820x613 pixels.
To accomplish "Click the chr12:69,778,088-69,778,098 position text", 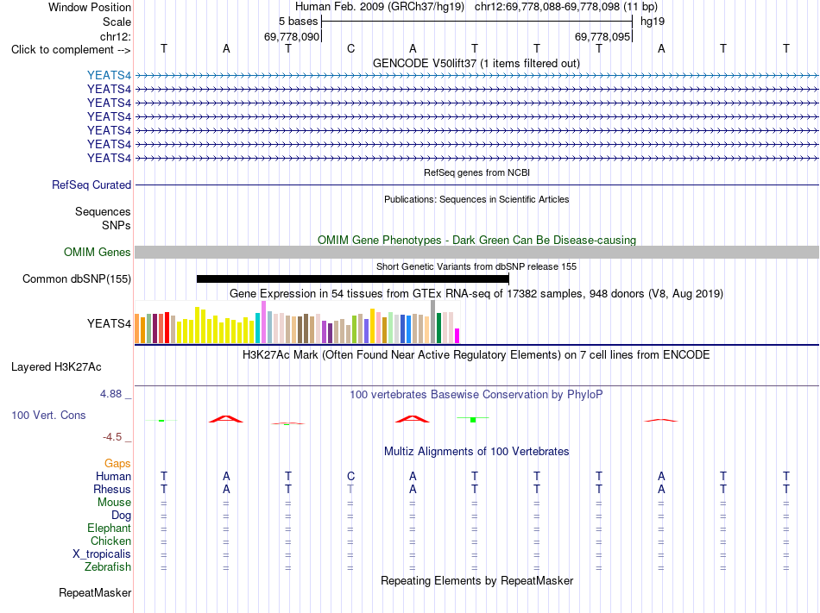I will [547, 7].
